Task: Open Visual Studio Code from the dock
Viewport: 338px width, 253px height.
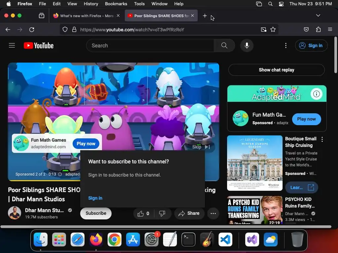Action: [x=225, y=239]
